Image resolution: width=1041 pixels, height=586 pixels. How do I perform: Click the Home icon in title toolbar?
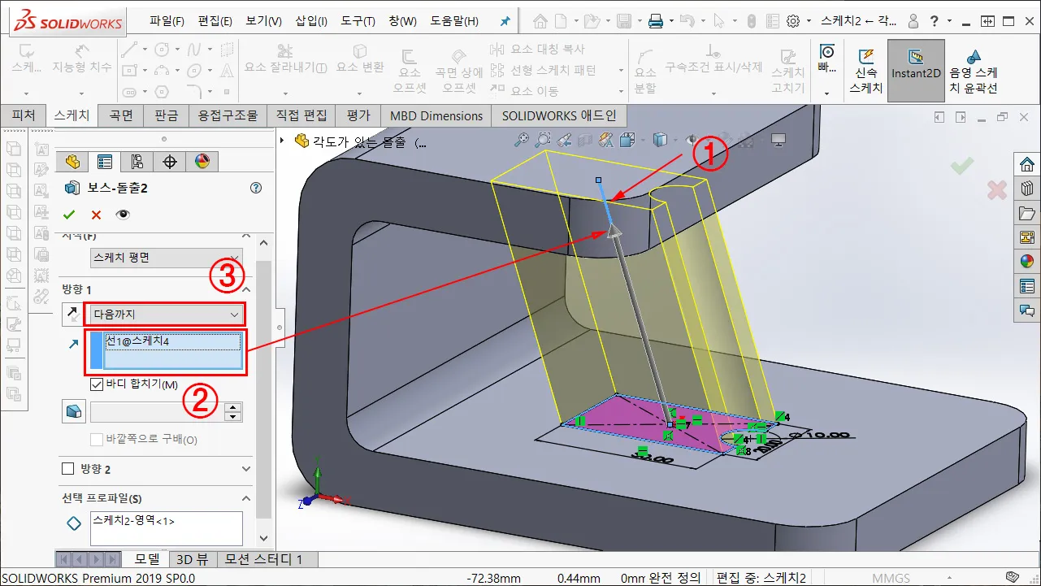point(540,21)
